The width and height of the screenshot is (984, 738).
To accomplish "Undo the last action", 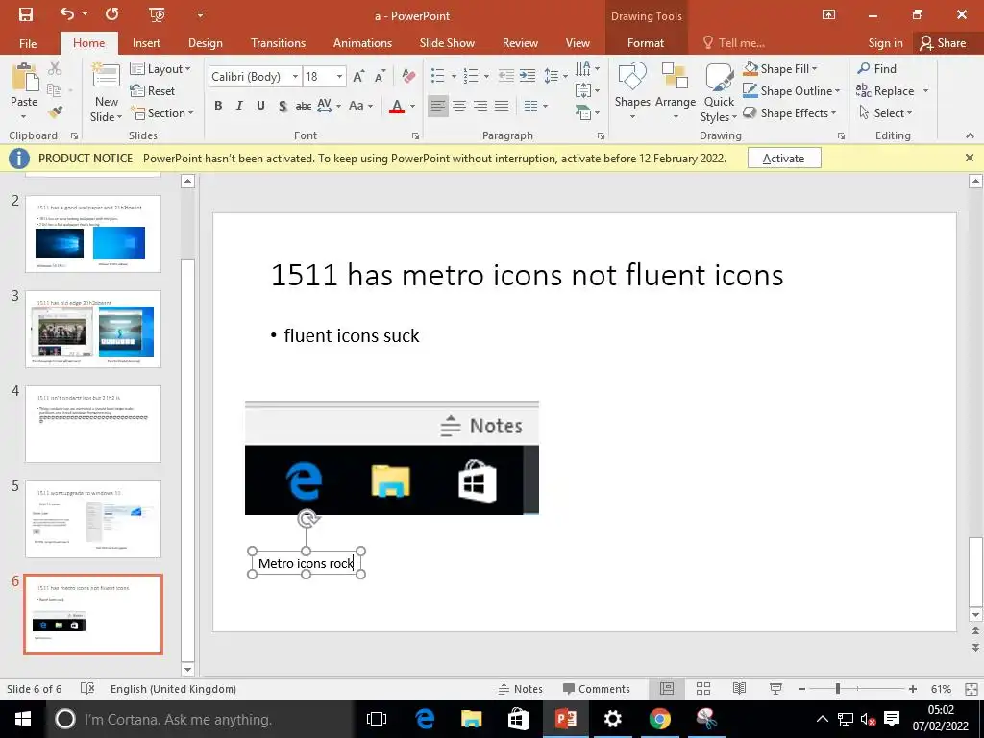I will coord(66,14).
